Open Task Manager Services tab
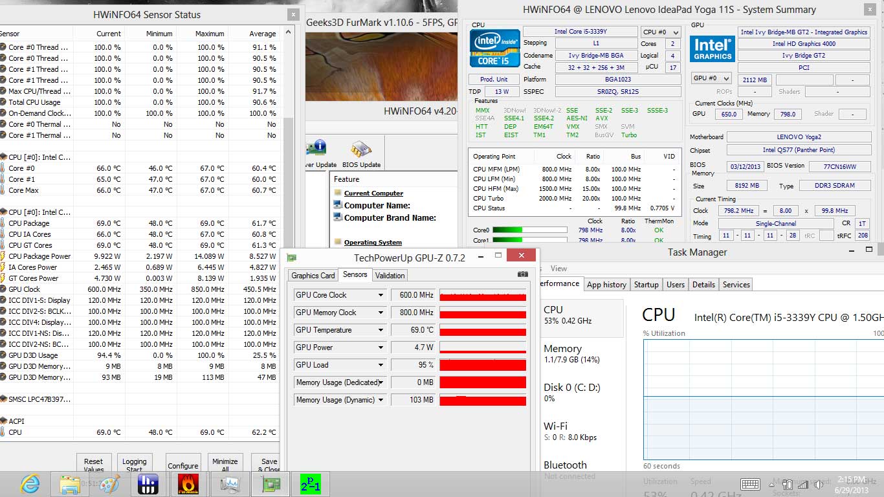Viewport: 884px width, 497px height. pyautogui.click(x=736, y=285)
